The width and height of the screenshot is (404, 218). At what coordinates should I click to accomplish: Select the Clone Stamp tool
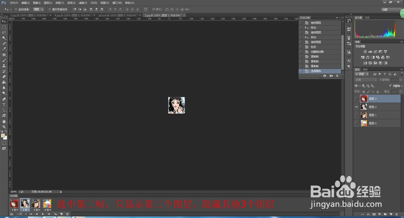coord(4,66)
